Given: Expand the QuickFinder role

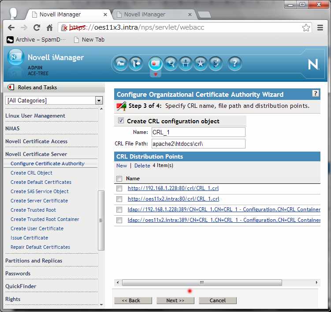Looking at the screenshot, I should tap(21, 286).
